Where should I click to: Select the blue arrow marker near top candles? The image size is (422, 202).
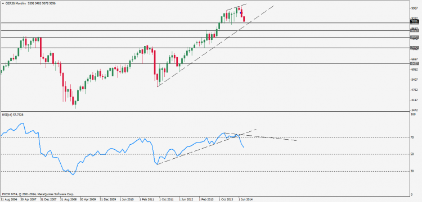point(241,12)
